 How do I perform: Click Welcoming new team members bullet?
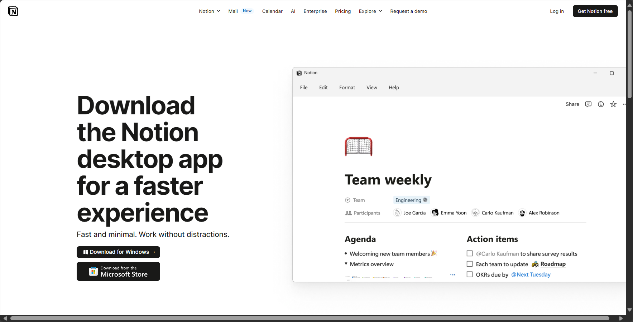click(390, 254)
